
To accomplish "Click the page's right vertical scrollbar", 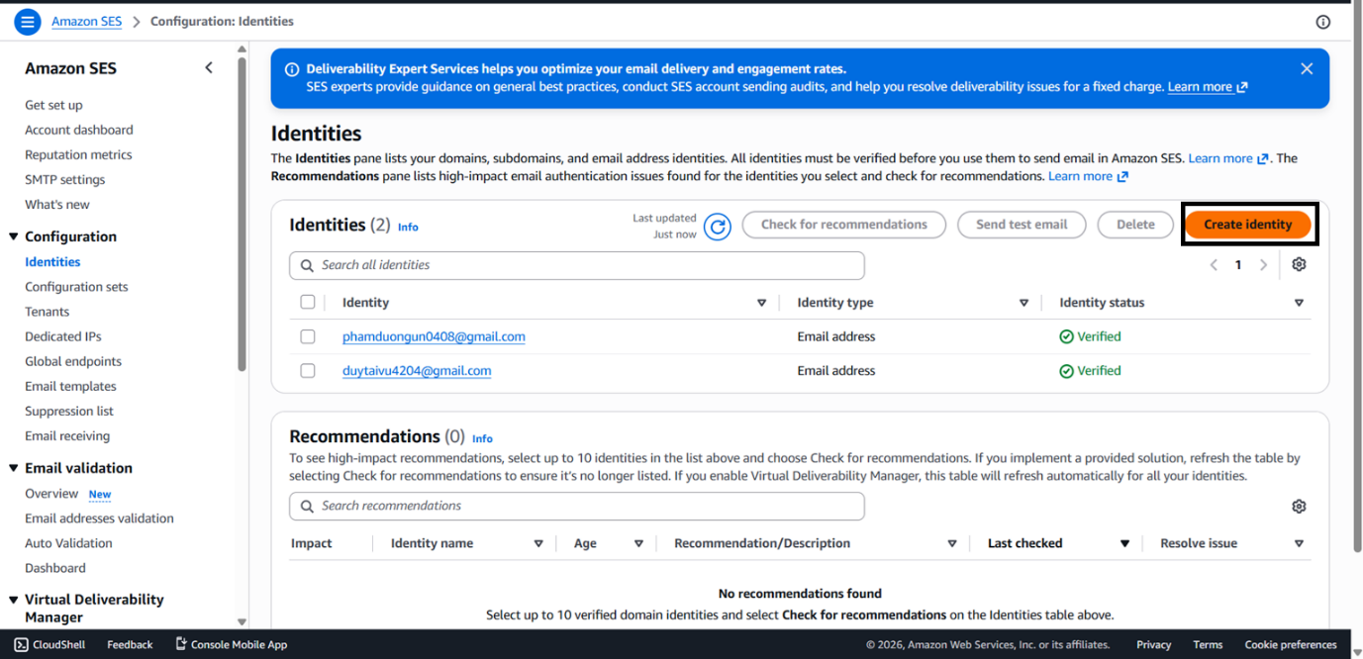I will point(1356,277).
